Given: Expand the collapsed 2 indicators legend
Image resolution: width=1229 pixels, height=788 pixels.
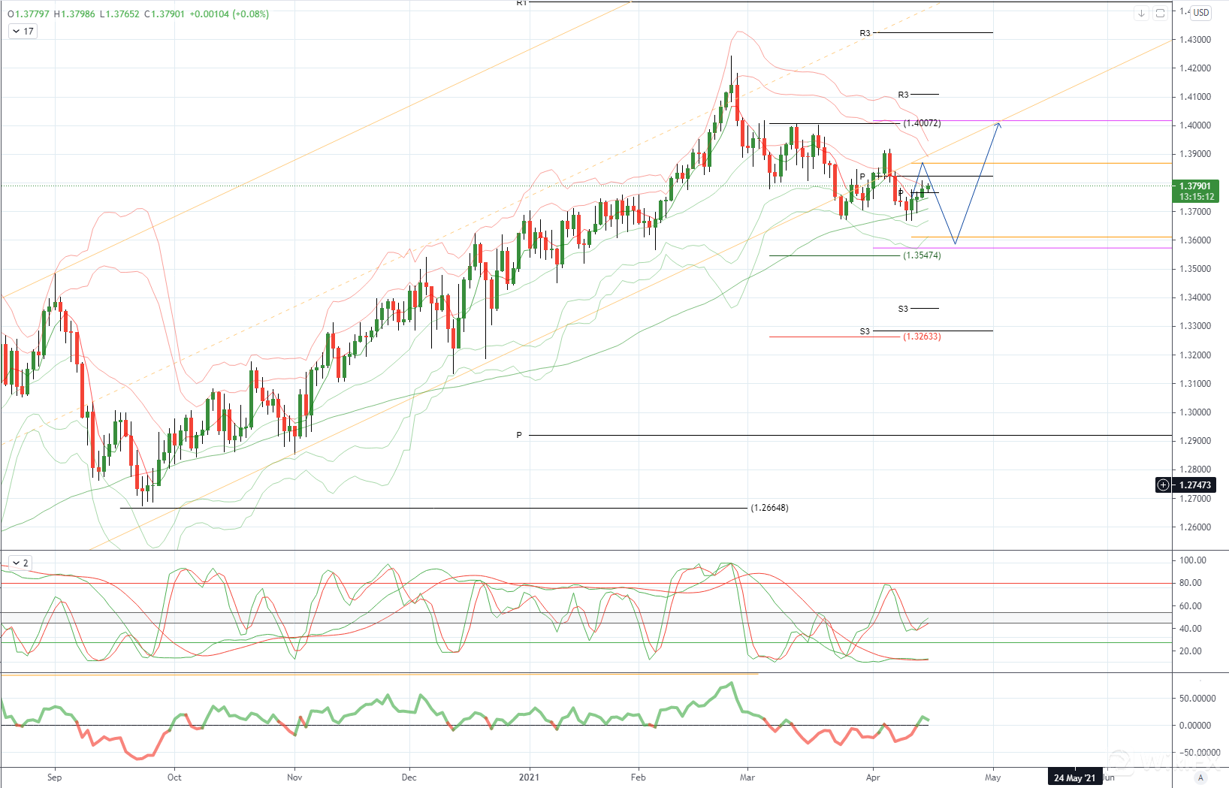Looking at the screenshot, I should coord(20,563).
